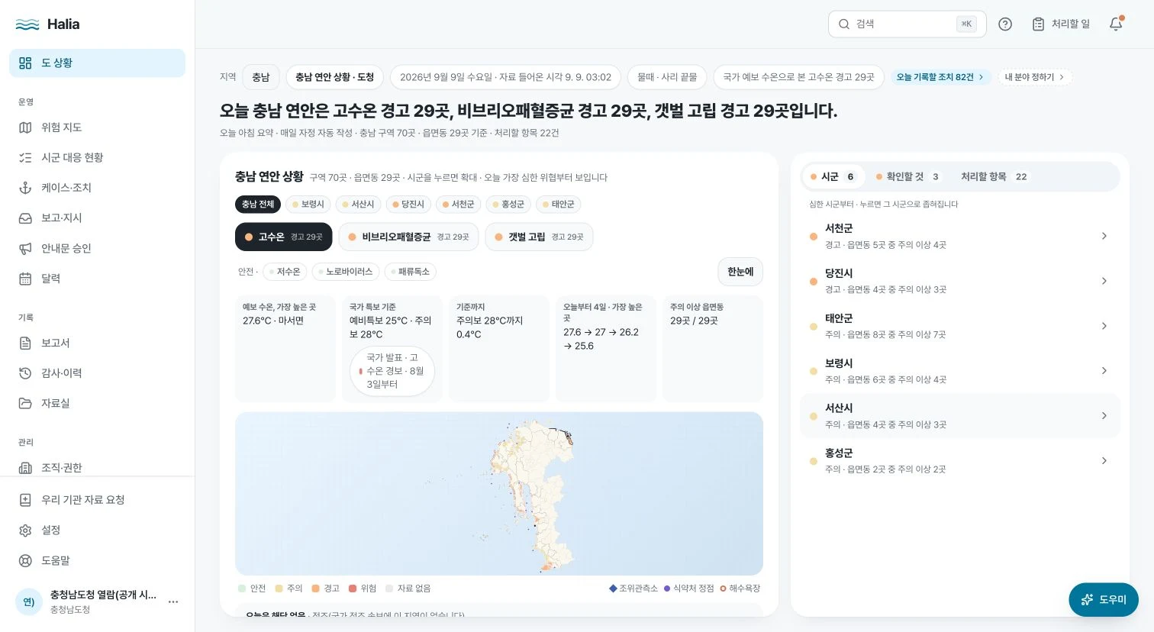The height and width of the screenshot is (632, 1154).
Task: Open the 충남 region selector
Action: click(x=261, y=77)
